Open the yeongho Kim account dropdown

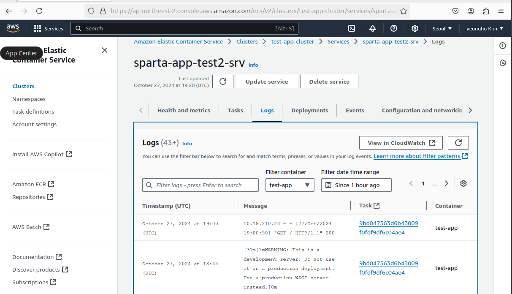click(485, 28)
